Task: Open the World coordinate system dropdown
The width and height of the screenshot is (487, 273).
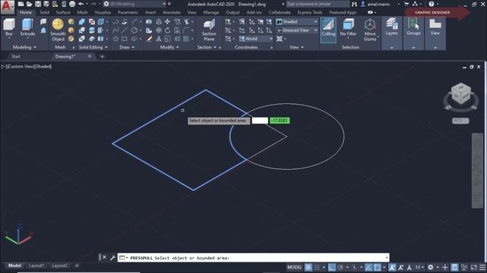Action: pyautogui.click(x=256, y=39)
